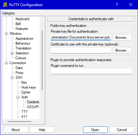Image resolution: width=138 pixels, height=135 pixels.
Task: Click the PuTTY icon in title bar
Action: (5, 5)
